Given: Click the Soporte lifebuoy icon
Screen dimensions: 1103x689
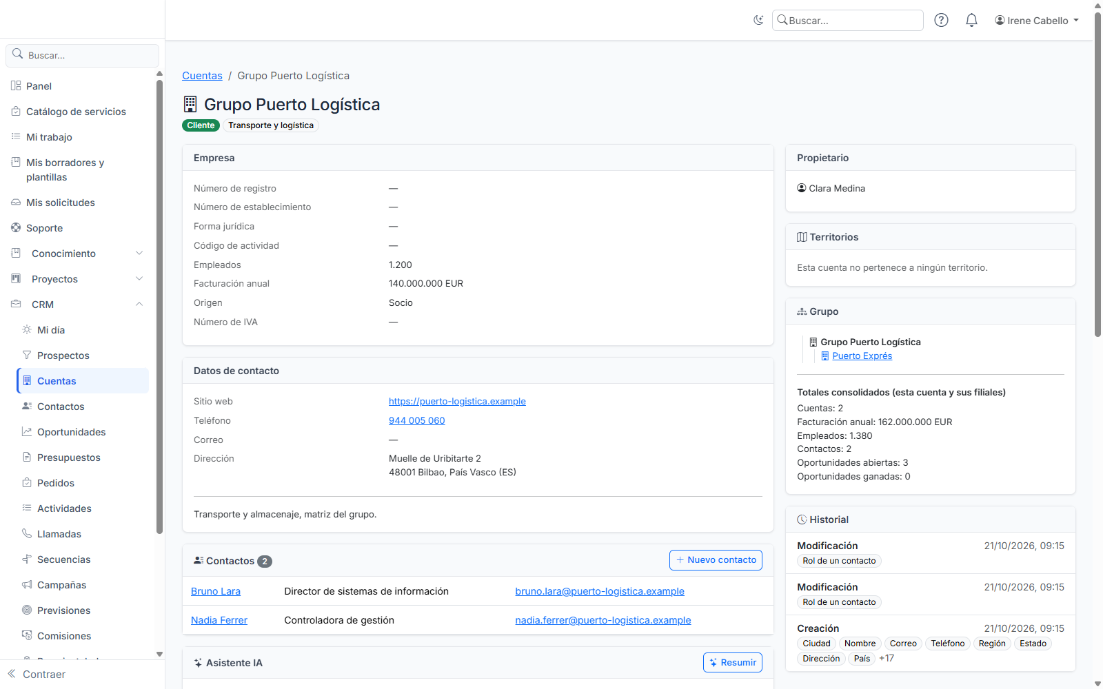Looking at the screenshot, I should click(16, 228).
